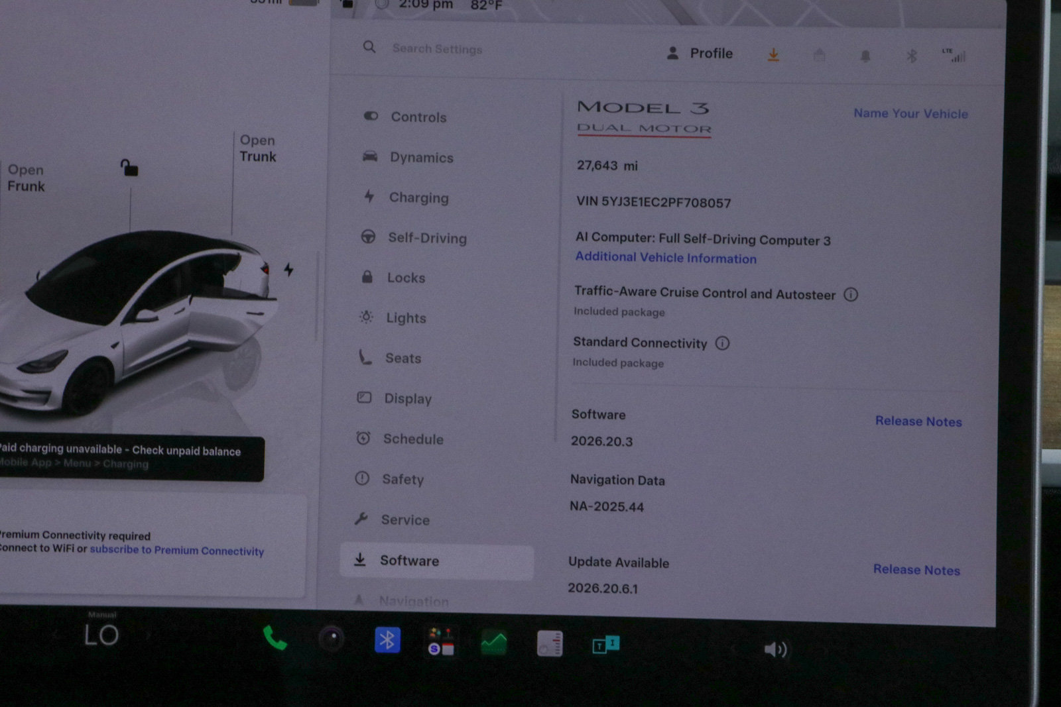The height and width of the screenshot is (707, 1061).
Task: Open Release Notes for the available update
Action: click(916, 570)
